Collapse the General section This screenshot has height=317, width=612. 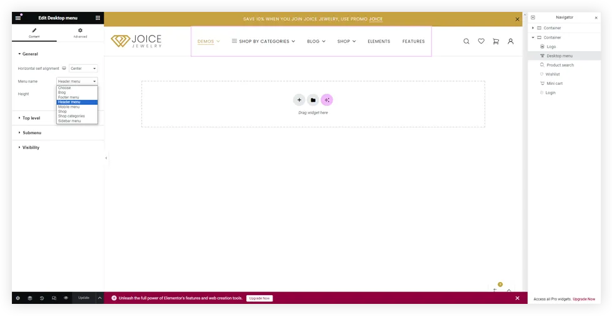(30, 54)
